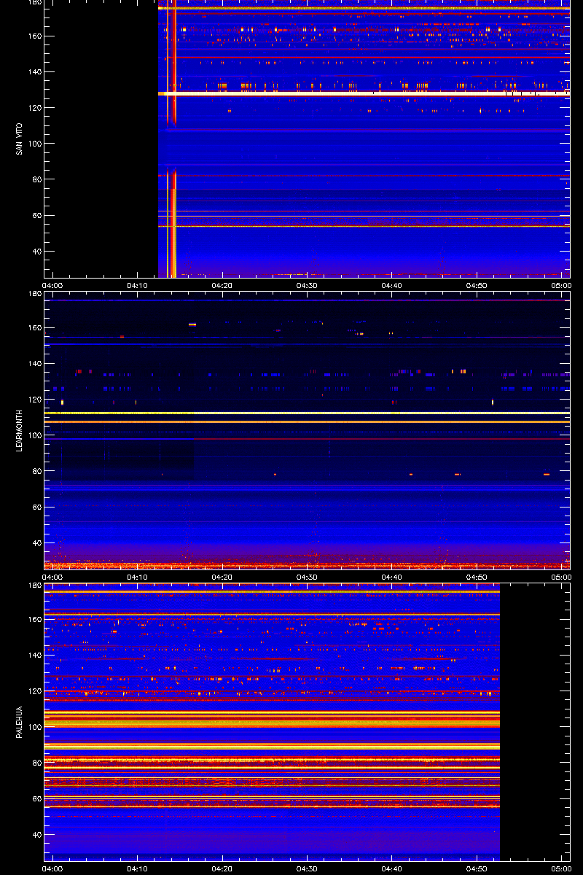583x875 pixels.
Task: Pick the 05:00 tick under the Learmonth plot
Action: click(561, 577)
